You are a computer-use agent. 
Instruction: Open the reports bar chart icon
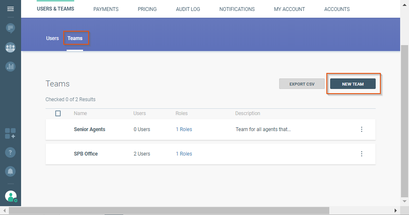coord(11,66)
